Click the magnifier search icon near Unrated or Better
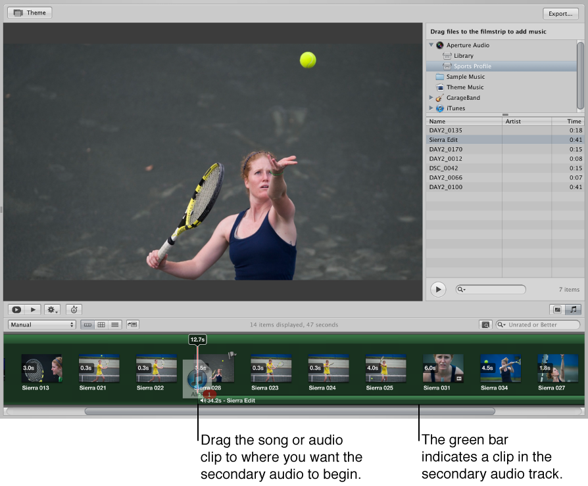 pos(486,324)
